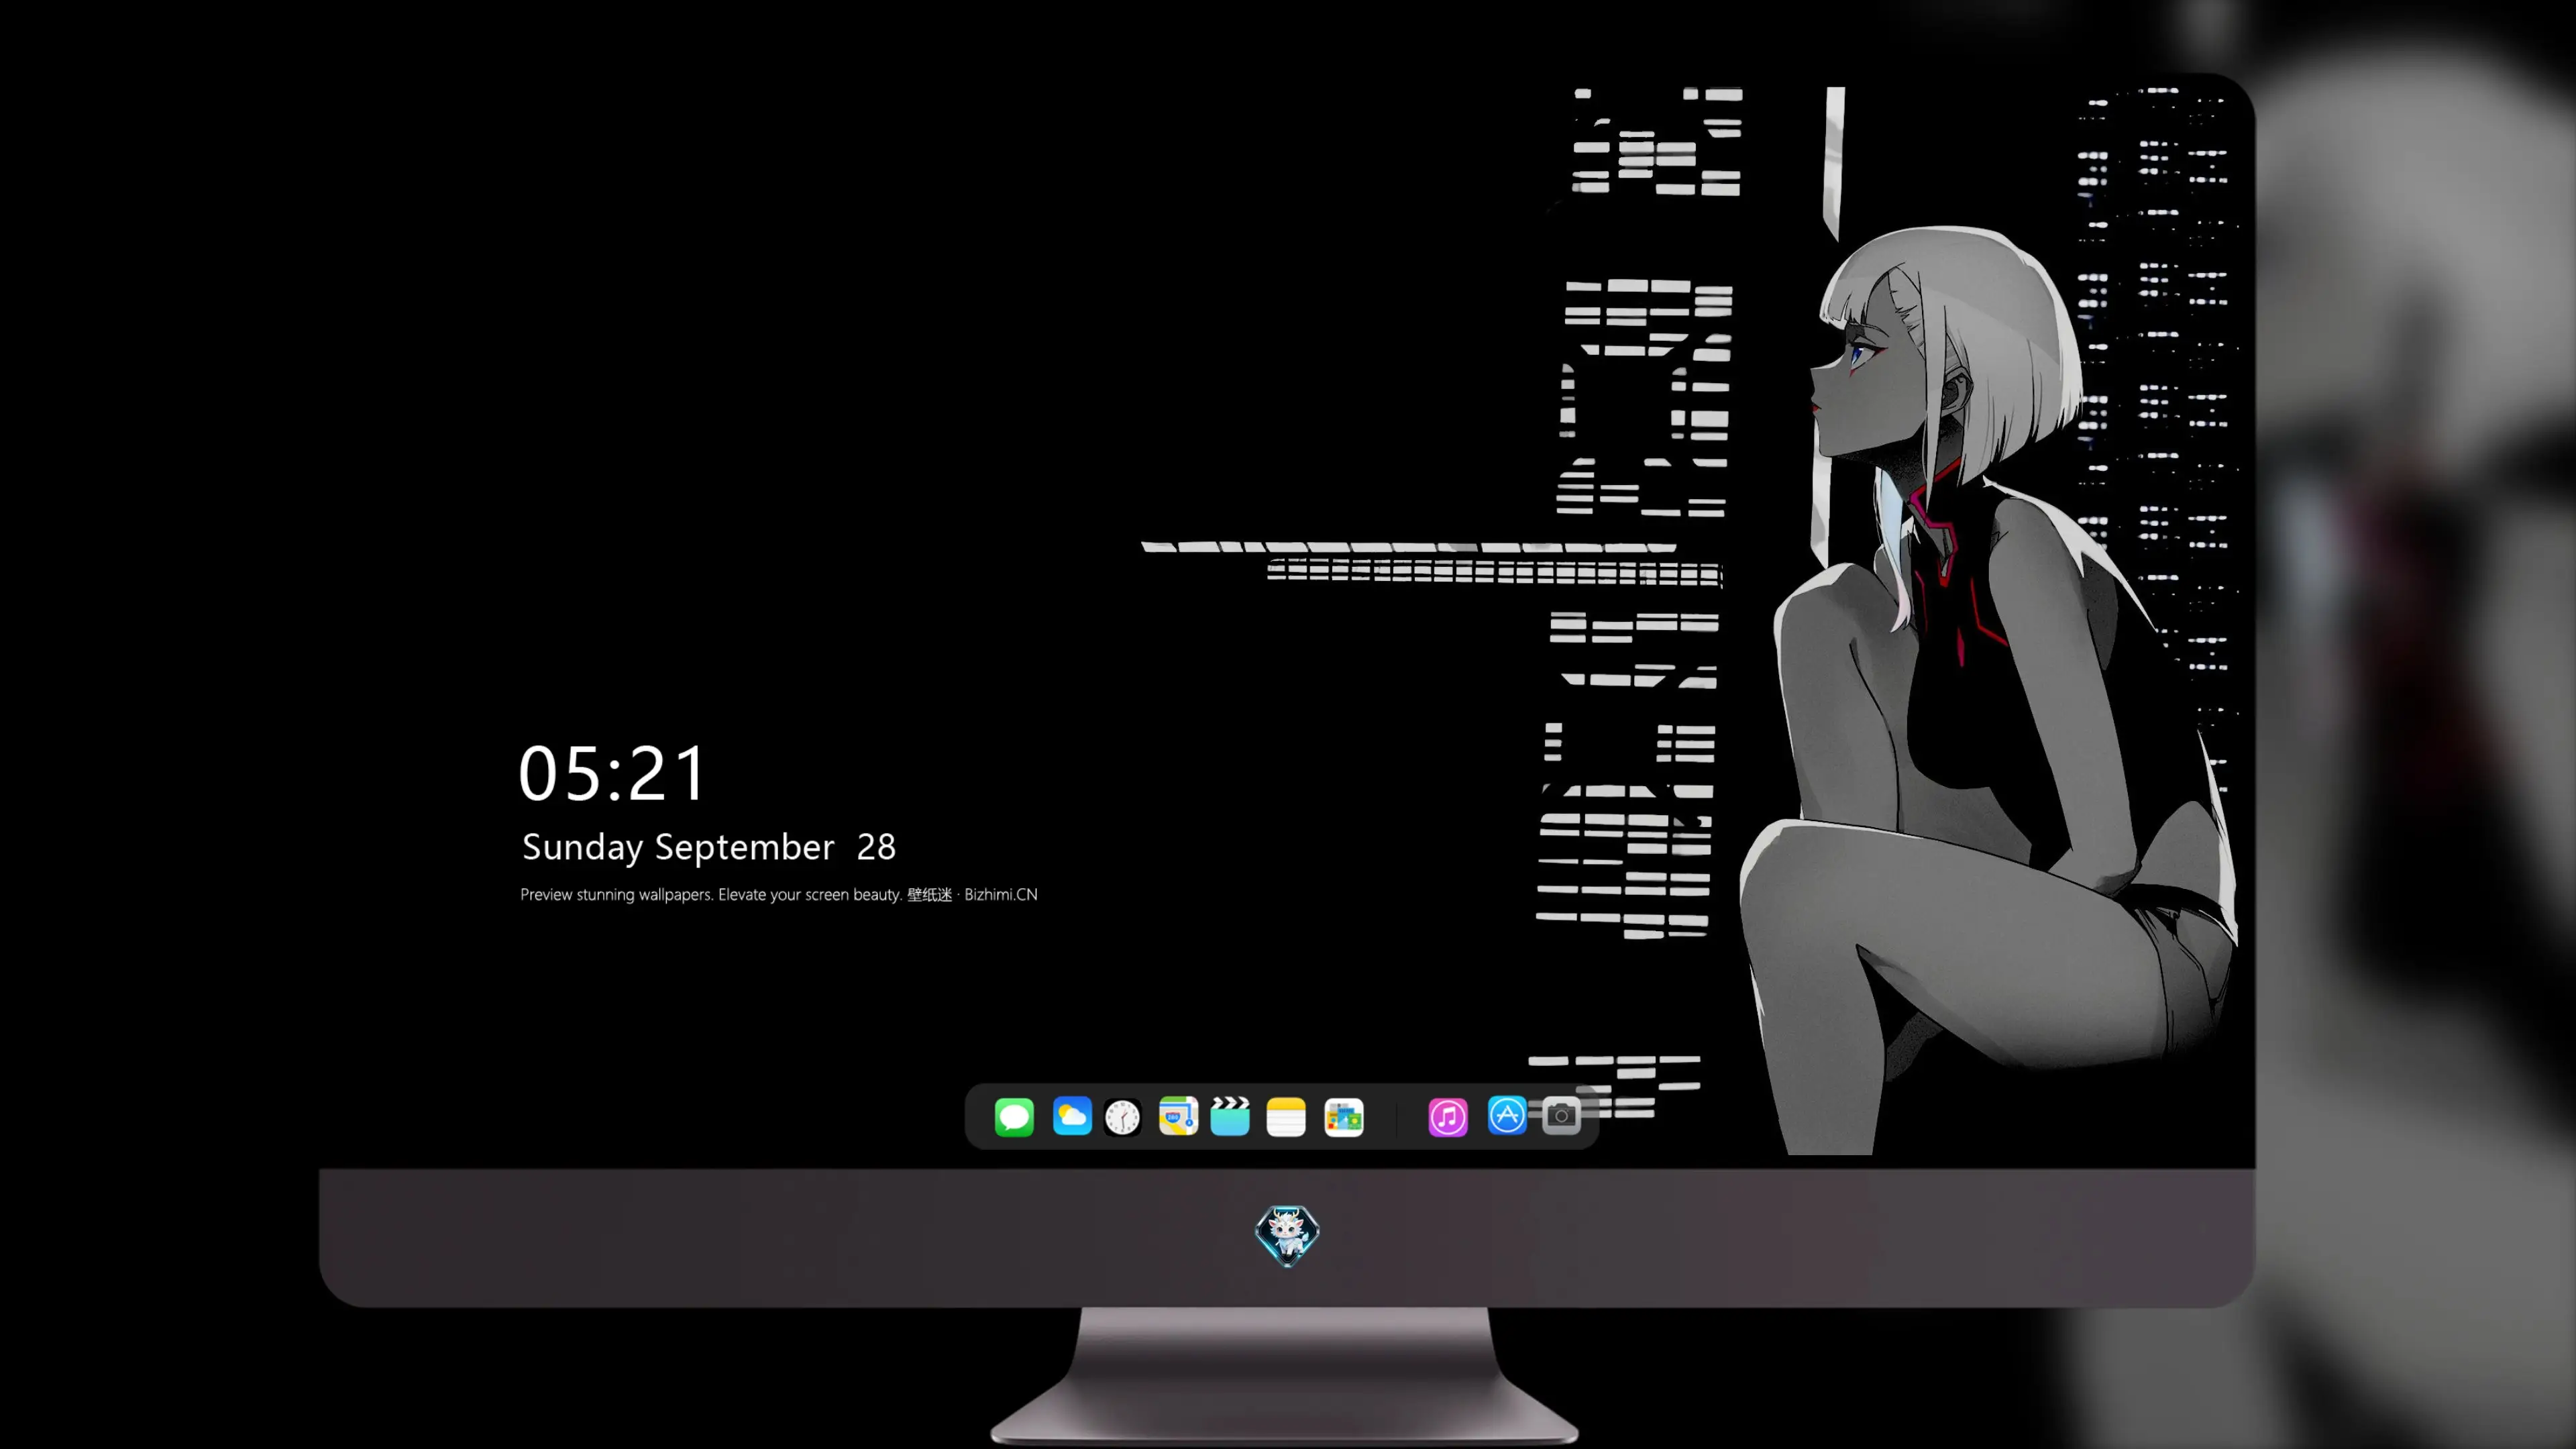2576x1449 pixels.
Task: Open the yellow Notes app in the dock
Action: coord(1286,1117)
